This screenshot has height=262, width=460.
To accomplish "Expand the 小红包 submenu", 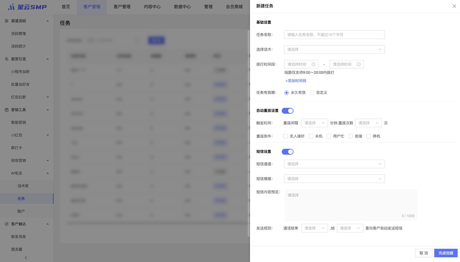I will [48, 135].
